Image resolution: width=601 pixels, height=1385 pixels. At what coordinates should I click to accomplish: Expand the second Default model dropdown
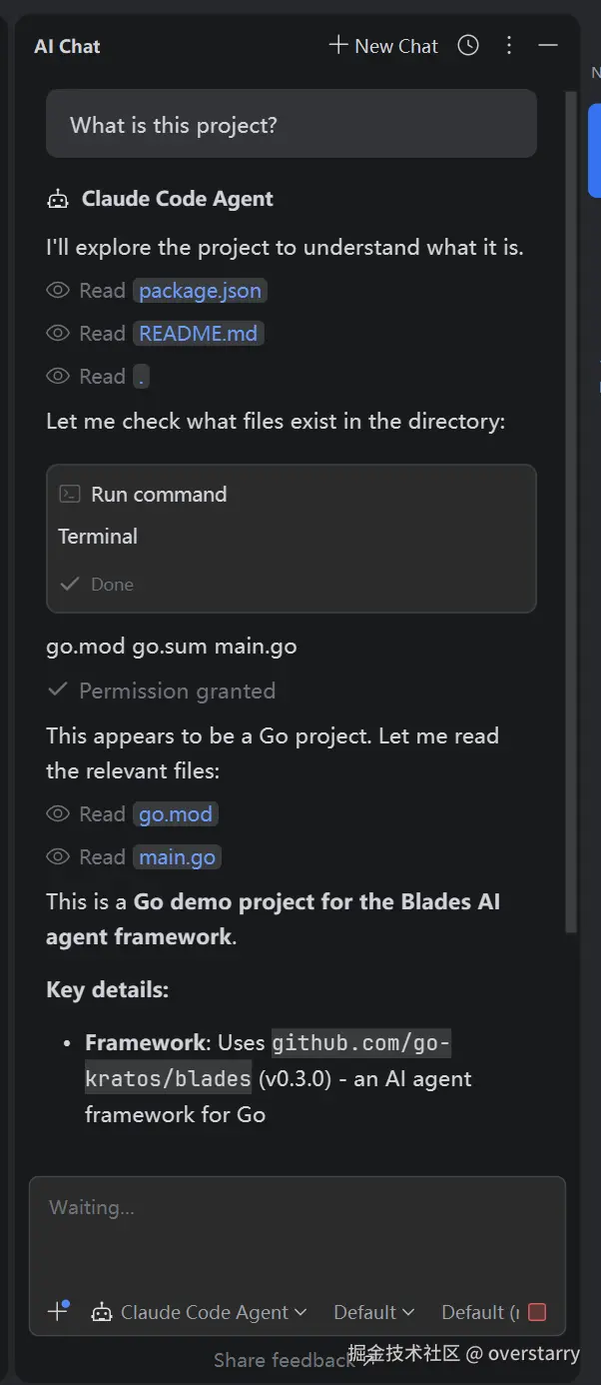[479, 1312]
